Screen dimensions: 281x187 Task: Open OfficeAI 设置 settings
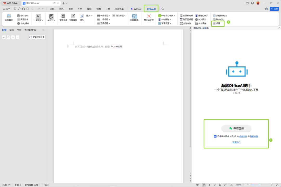(216, 23)
